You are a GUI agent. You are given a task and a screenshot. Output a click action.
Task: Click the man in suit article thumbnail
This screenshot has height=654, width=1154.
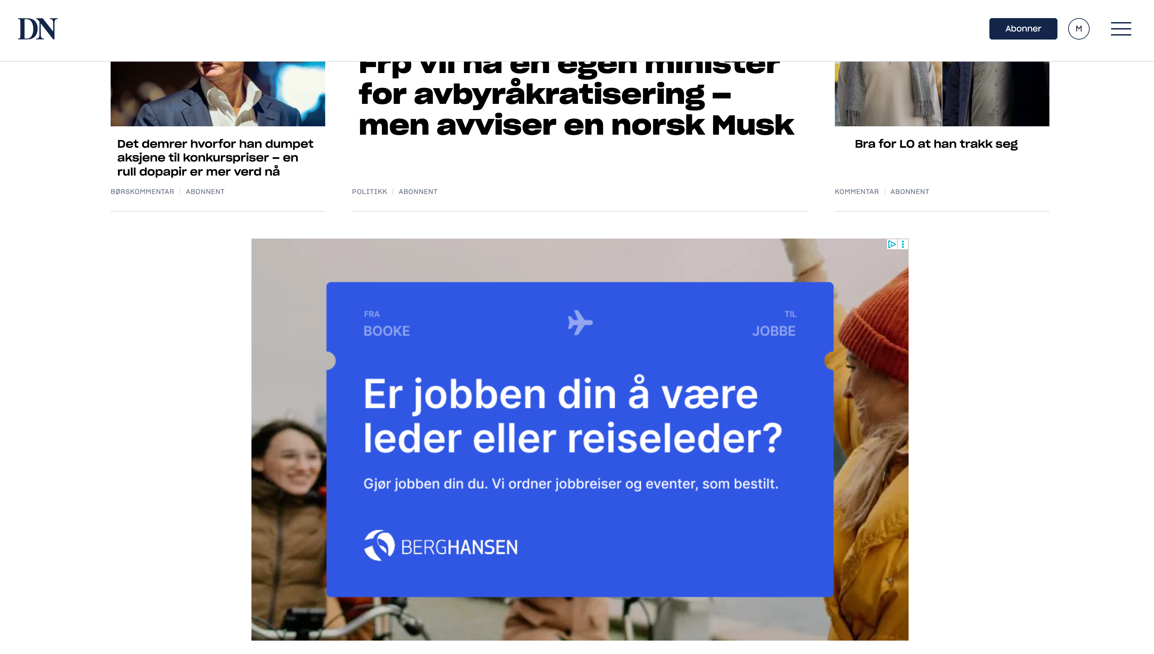[218, 94]
